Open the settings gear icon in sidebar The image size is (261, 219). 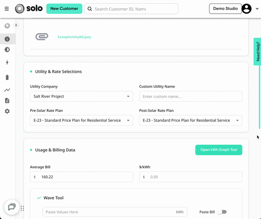7,111
